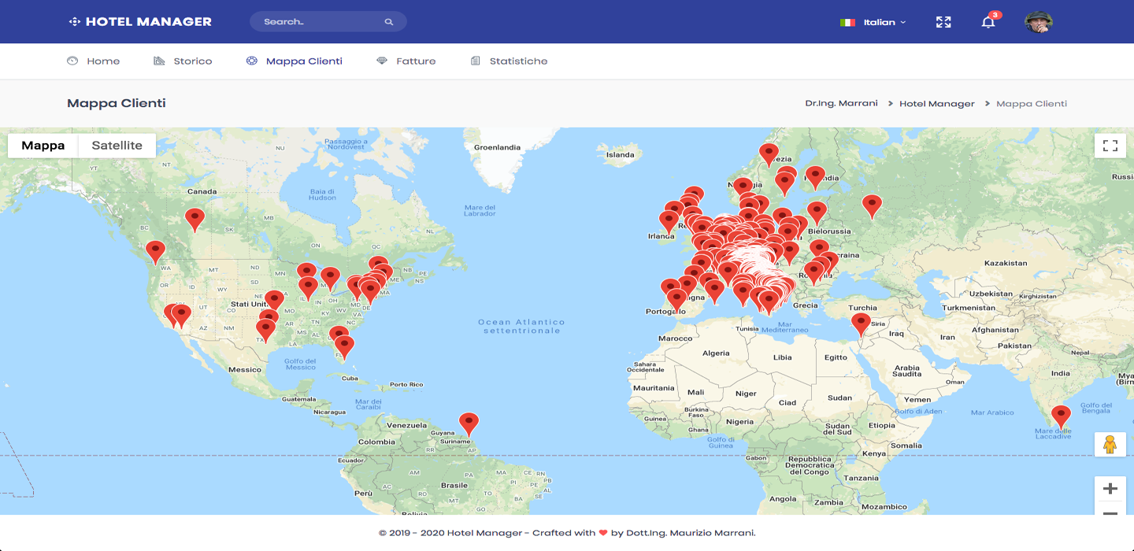Switch the map to Mappa view
Screen dimensions: 1134x551
[43, 146]
